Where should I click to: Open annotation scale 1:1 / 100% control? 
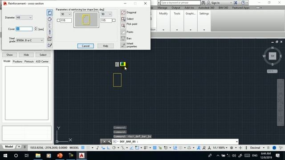[x=220, y=148]
